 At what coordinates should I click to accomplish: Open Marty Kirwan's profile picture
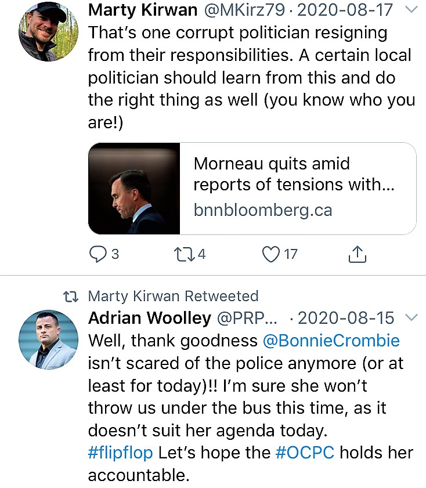pos(48,31)
